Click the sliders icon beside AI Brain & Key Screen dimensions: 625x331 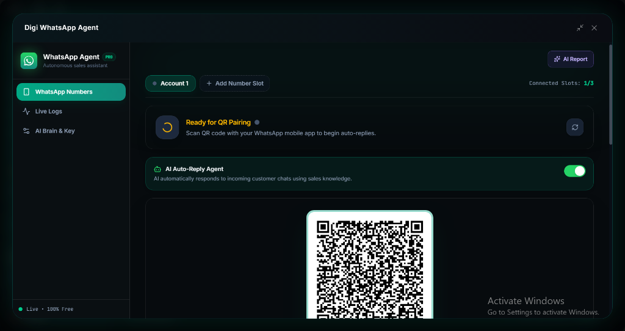26,131
